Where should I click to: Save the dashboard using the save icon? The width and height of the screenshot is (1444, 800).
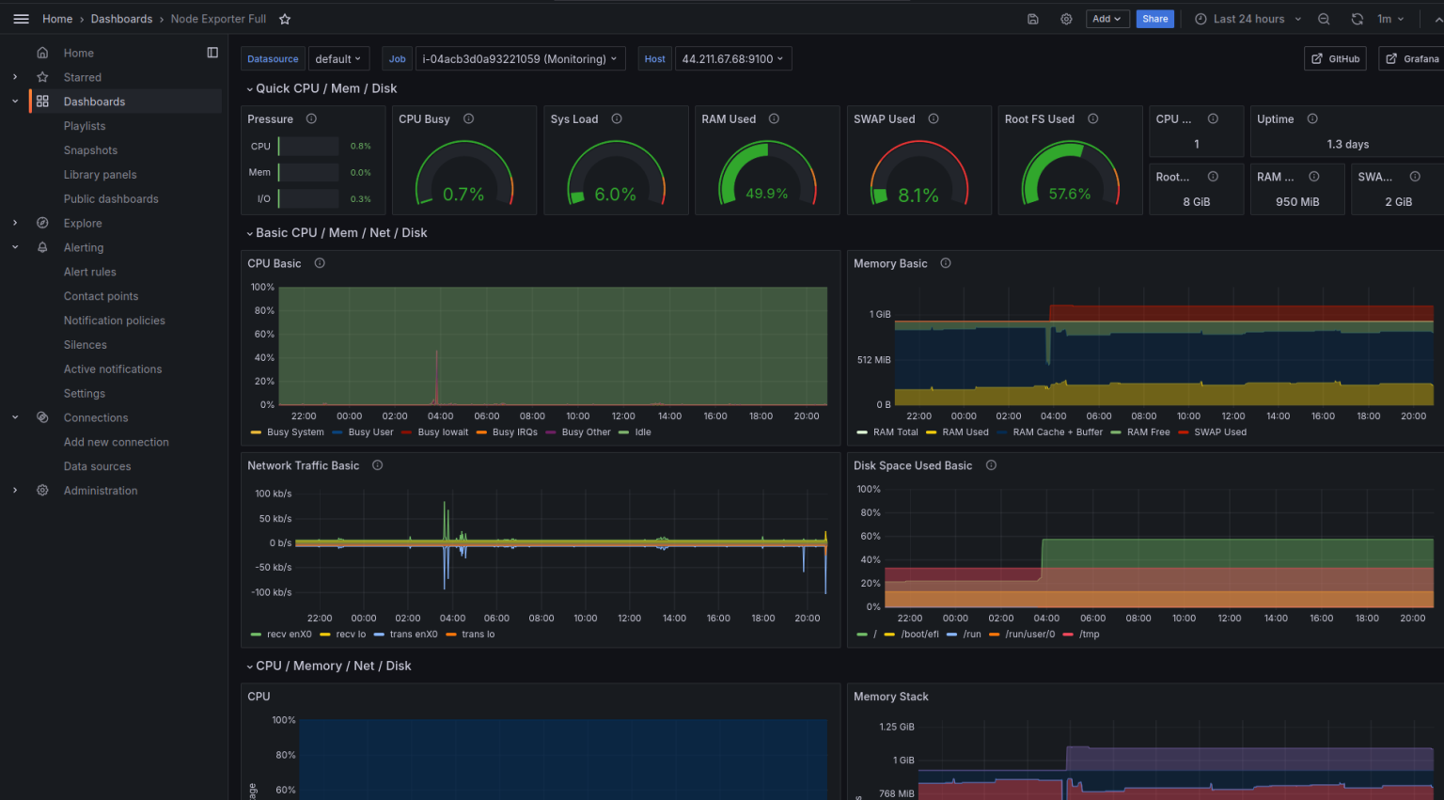[x=1032, y=19]
